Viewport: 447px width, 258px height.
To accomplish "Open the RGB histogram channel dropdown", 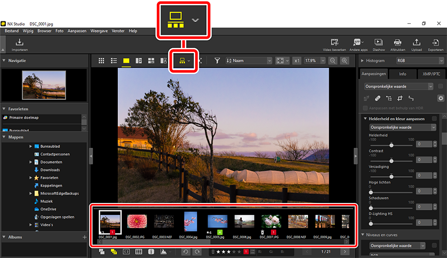I will [420, 61].
